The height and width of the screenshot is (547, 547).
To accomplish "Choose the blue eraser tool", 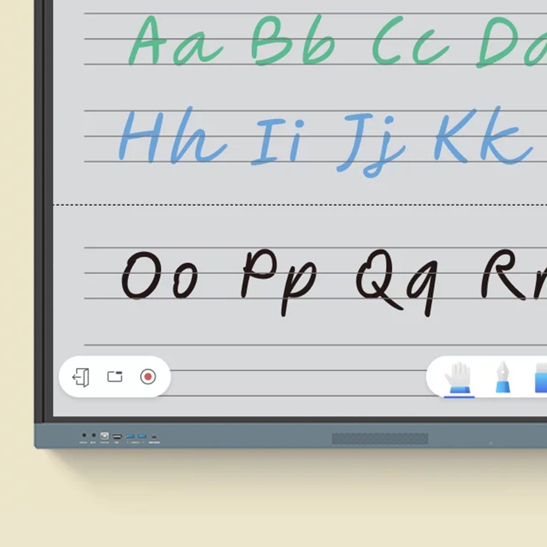I will [x=540, y=378].
